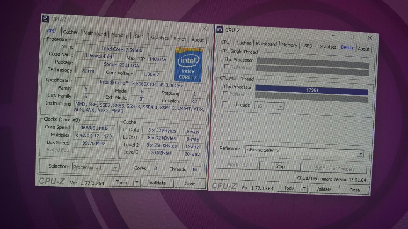Click the Revision value R2
The width and height of the screenshot is (408, 229).
click(x=194, y=101)
